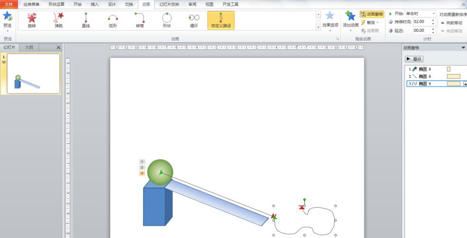
Task: Choose the 弧形 (Arc) motion path
Action: point(113,20)
